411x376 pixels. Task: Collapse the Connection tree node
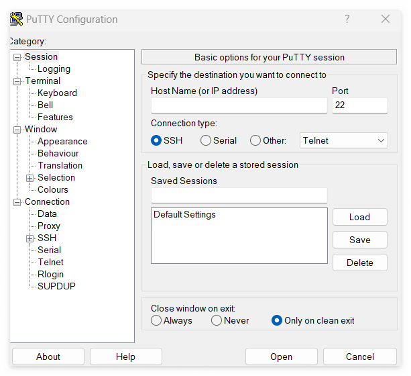click(x=17, y=203)
